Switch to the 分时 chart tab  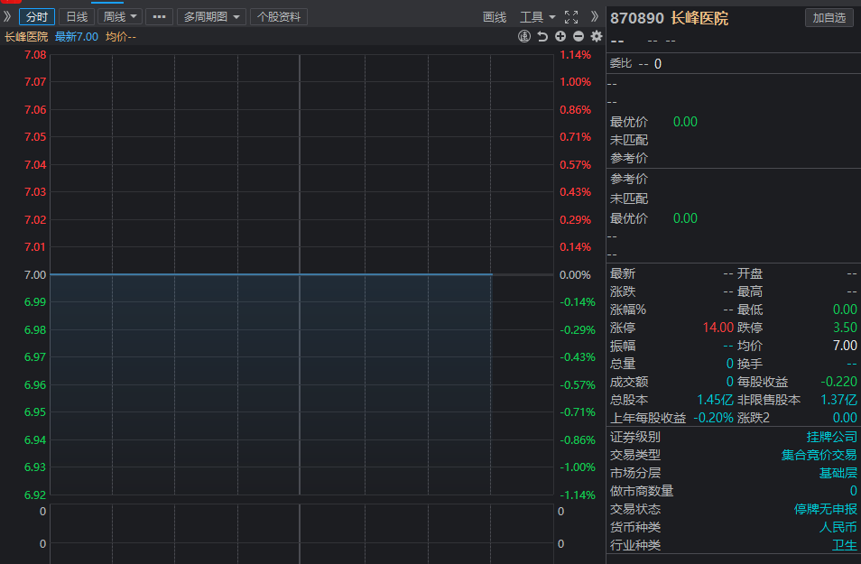[x=37, y=17]
